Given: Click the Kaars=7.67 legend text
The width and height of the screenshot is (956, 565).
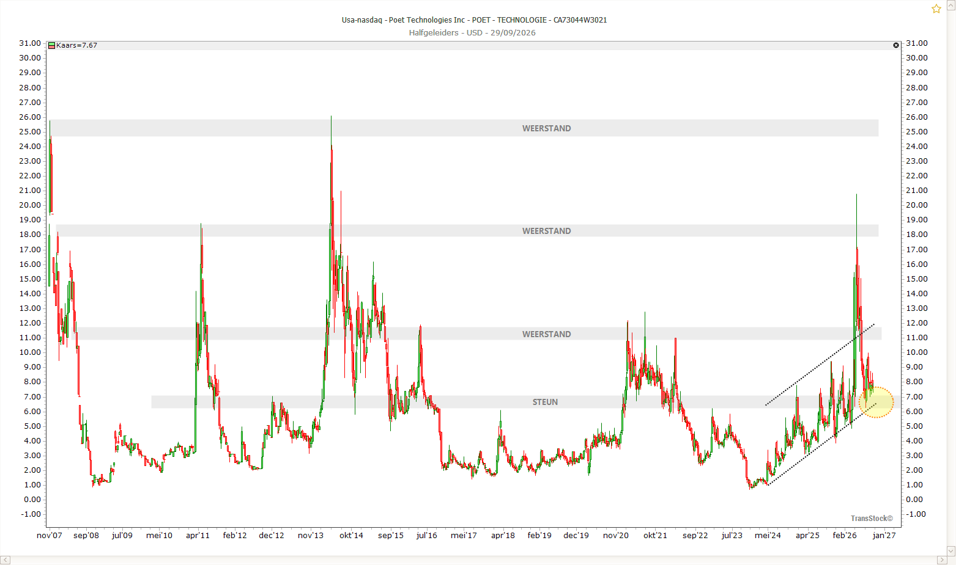Looking at the screenshot, I should (x=76, y=45).
